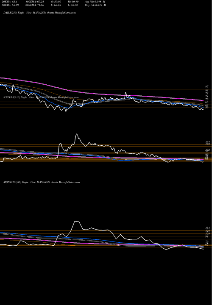The image size is (212, 305).
Task: Click the Avg Vol: 0.048 M label
Action: [95, 2]
